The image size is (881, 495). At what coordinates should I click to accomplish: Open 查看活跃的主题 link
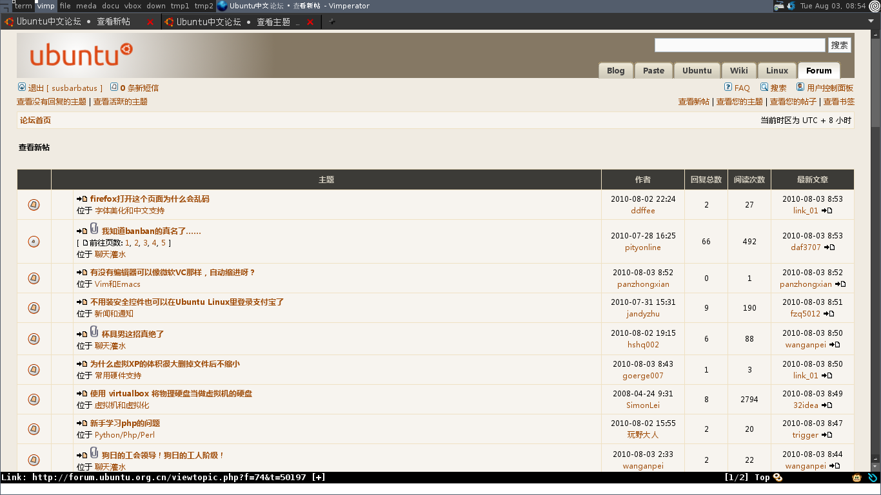pyautogui.click(x=121, y=102)
